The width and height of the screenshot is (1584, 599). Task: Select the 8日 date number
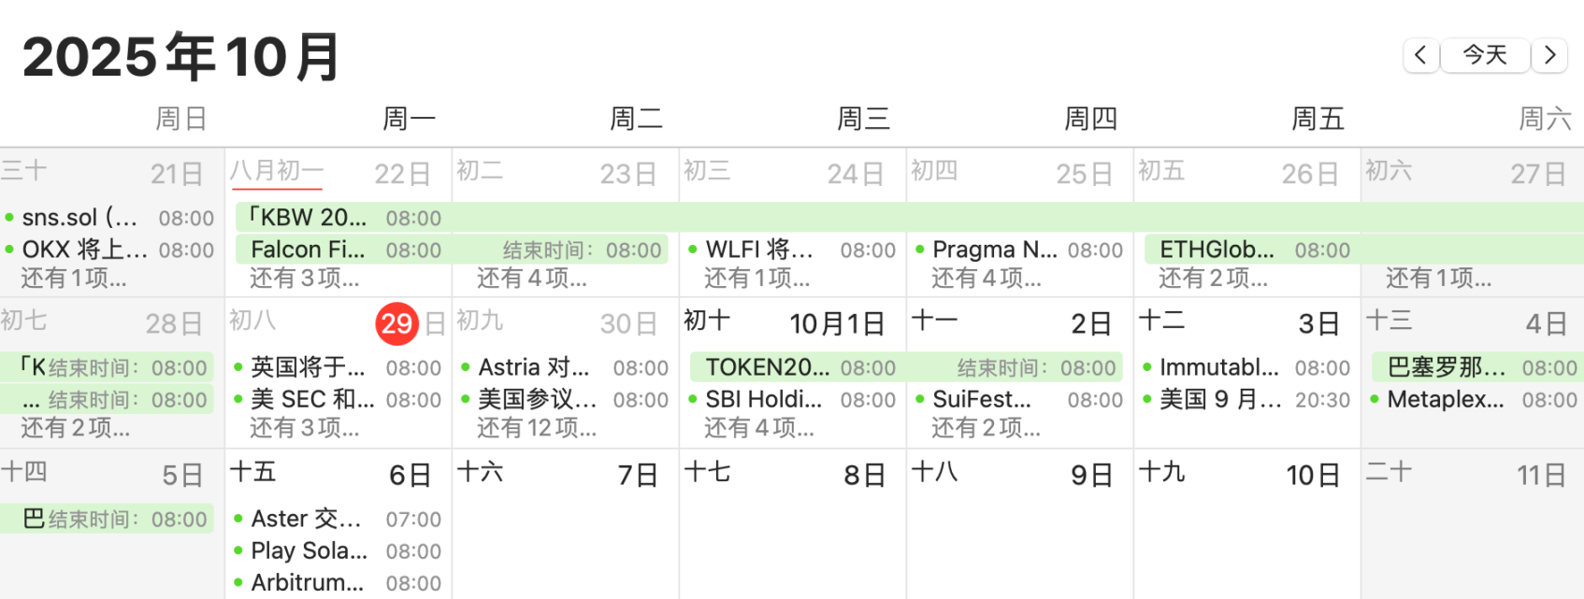(x=864, y=475)
